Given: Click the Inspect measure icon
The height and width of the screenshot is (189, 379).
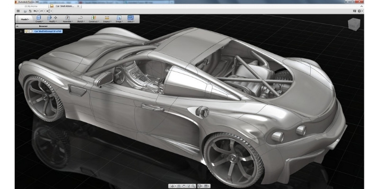Looking at the screenshot, I should coord(107,17).
